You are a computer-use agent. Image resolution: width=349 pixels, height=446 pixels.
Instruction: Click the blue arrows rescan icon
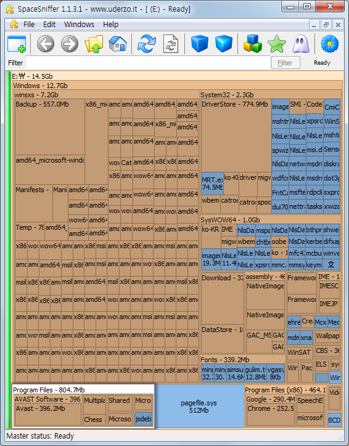(147, 44)
